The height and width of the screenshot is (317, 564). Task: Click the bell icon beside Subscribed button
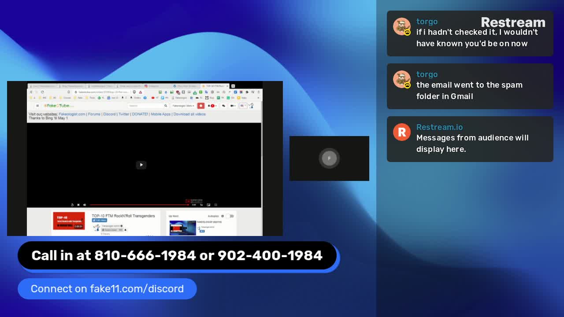pyautogui.click(x=126, y=230)
